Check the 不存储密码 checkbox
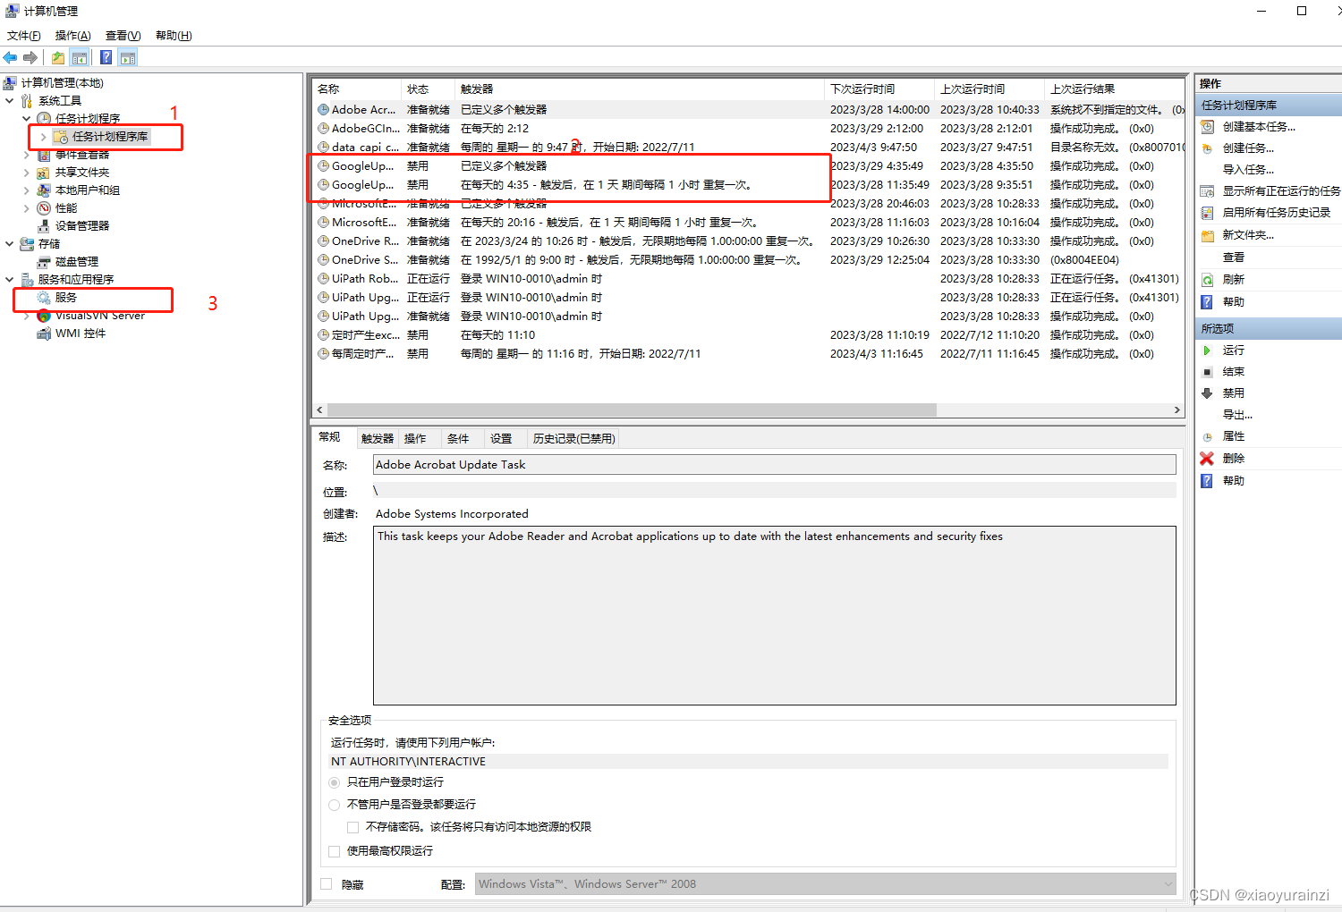This screenshot has height=912, width=1342. (x=353, y=827)
